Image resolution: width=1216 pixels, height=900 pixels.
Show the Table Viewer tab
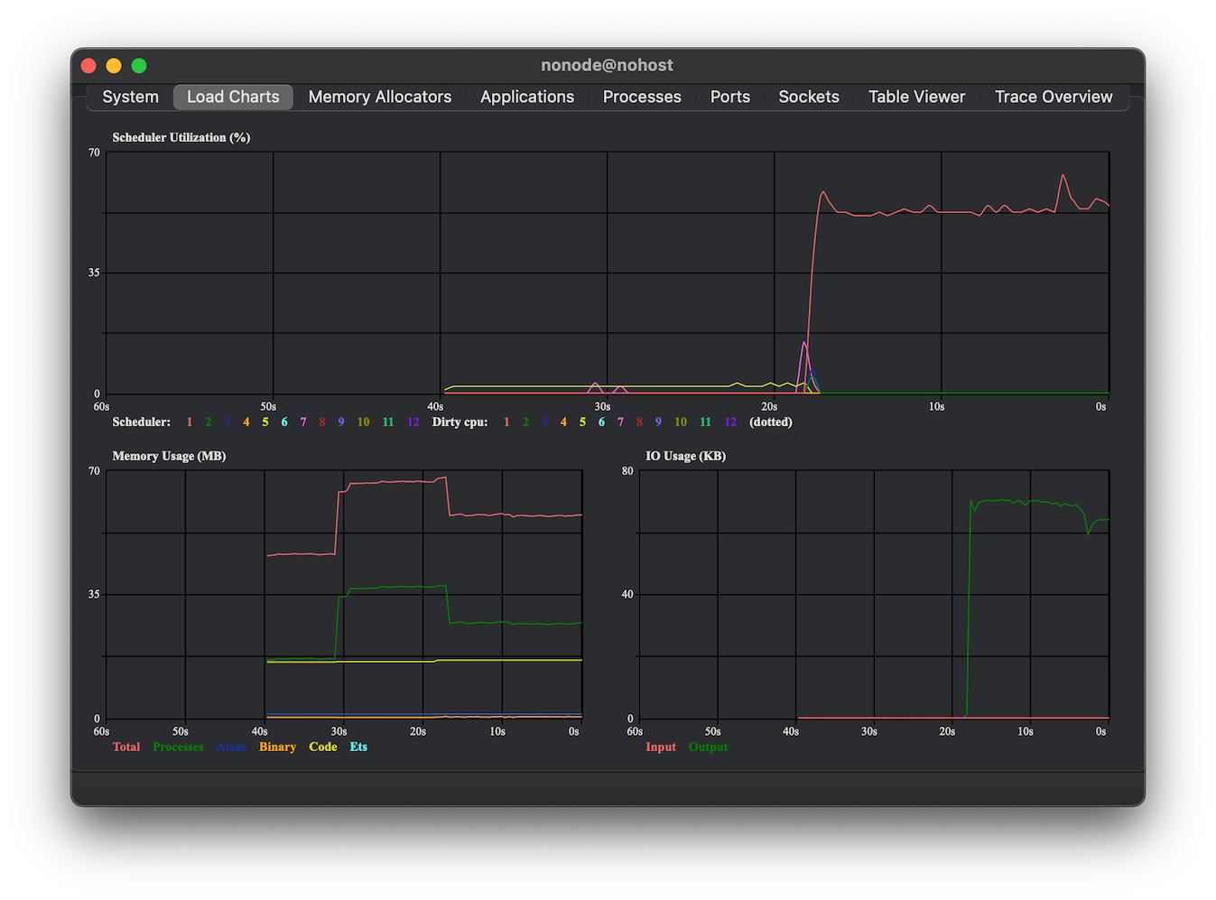click(916, 97)
